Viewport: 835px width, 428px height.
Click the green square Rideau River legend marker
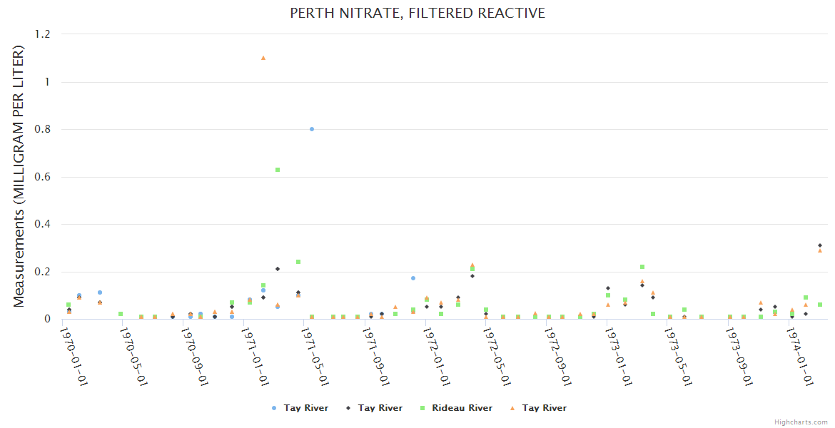point(422,408)
